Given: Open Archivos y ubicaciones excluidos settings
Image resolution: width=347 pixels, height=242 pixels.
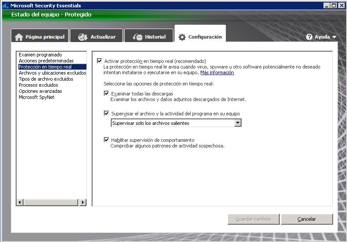Looking at the screenshot, I should (x=53, y=73).
